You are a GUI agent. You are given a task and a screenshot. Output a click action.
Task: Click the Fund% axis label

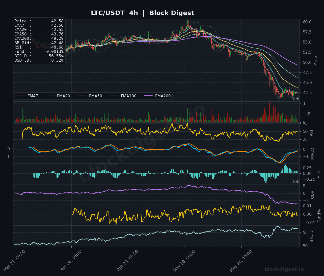click(x=319, y=216)
